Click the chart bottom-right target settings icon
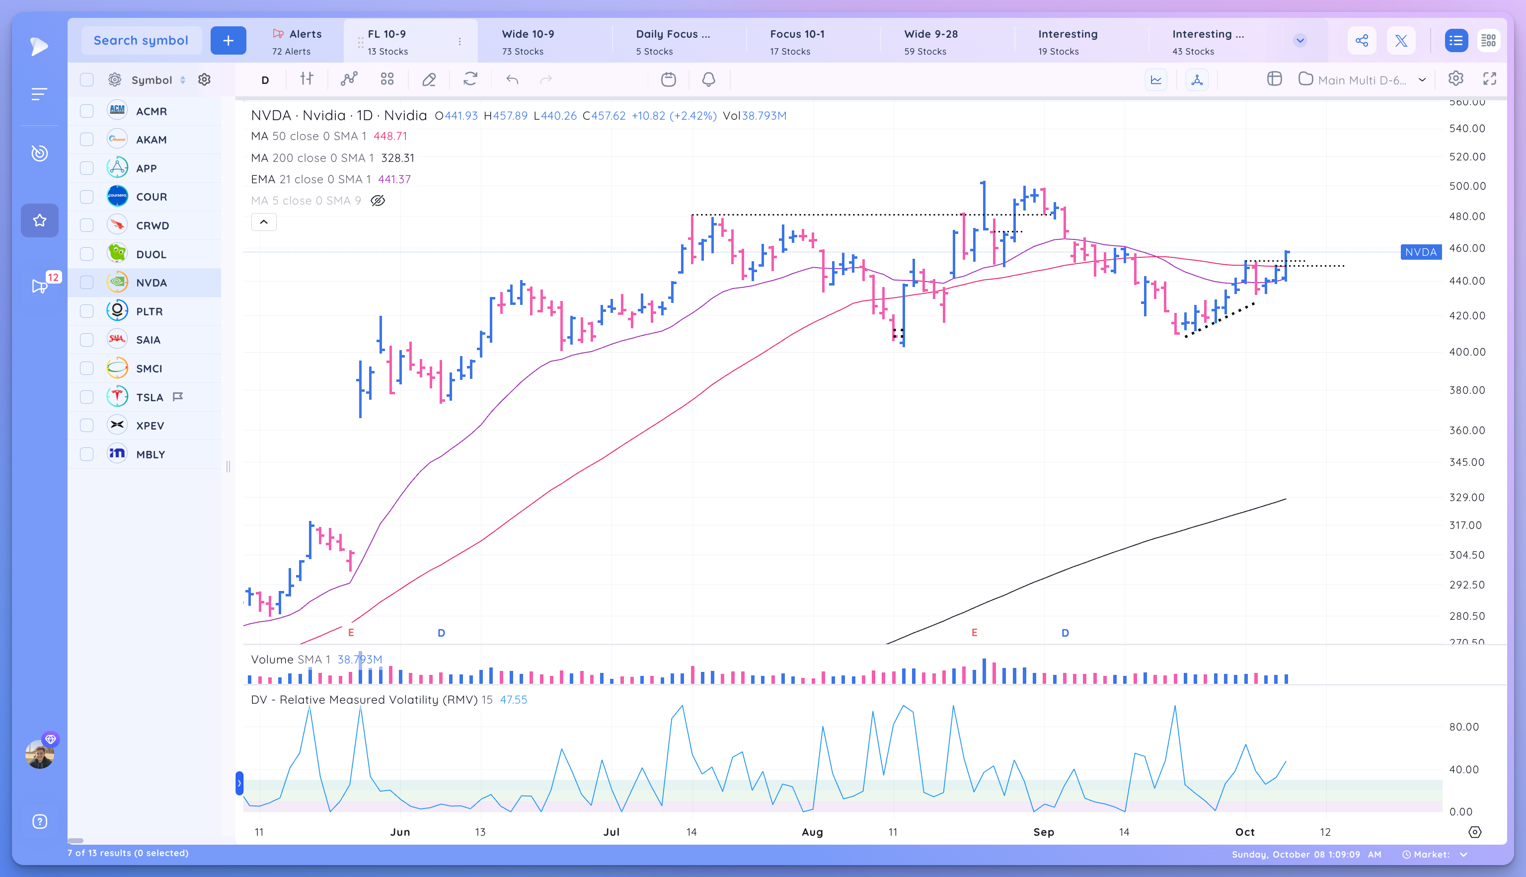 (1475, 832)
